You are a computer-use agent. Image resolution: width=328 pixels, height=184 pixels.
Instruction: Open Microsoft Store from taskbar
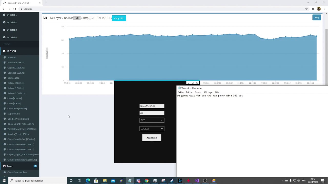point(96,181)
